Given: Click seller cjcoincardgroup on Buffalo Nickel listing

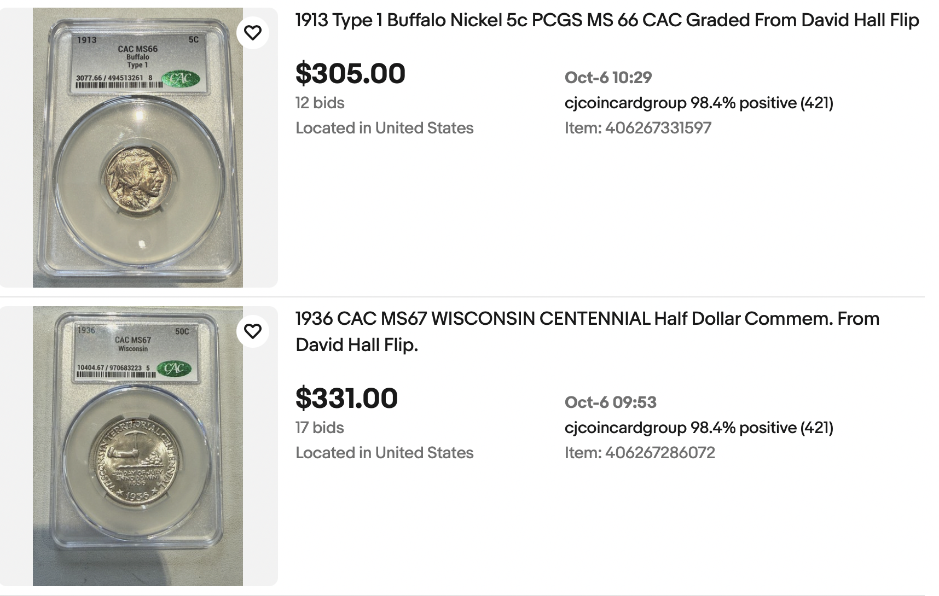Looking at the screenshot, I should click(625, 103).
